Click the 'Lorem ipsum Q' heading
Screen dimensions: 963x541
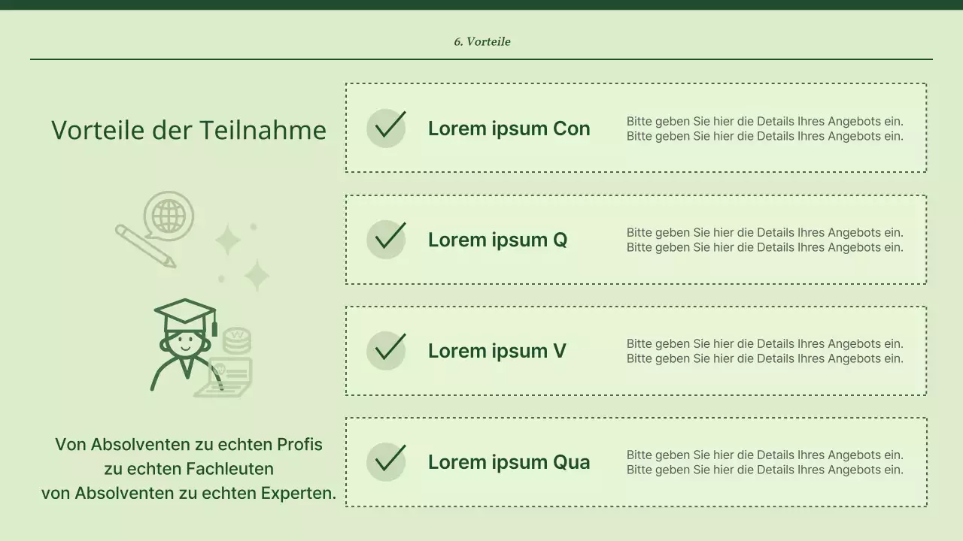pos(497,240)
